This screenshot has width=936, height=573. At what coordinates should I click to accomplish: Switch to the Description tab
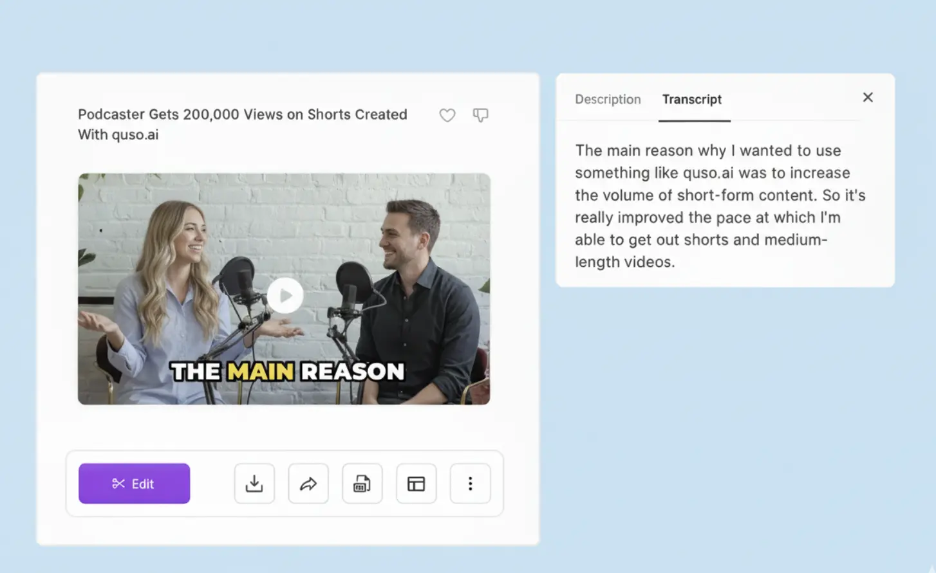click(608, 100)
